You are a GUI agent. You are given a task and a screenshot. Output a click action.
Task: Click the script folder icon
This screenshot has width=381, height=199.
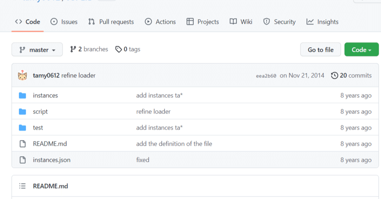(x=22, y=112)
